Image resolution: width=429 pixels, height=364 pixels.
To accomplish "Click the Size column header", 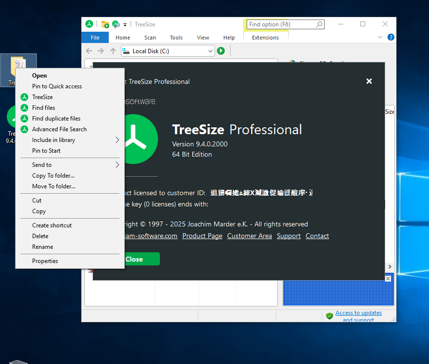I will click(x=390, y=111).
